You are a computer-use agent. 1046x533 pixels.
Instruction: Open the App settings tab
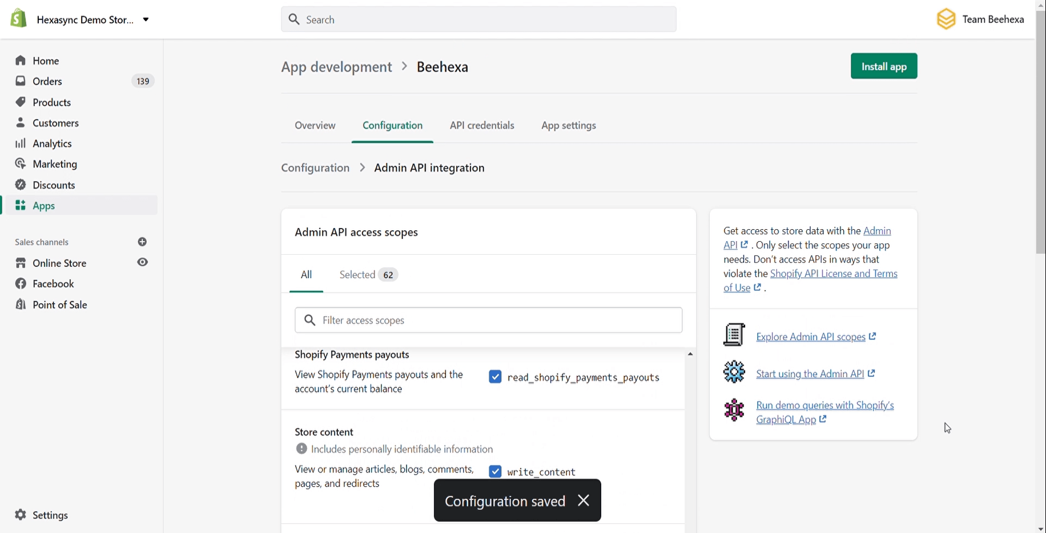569,125
